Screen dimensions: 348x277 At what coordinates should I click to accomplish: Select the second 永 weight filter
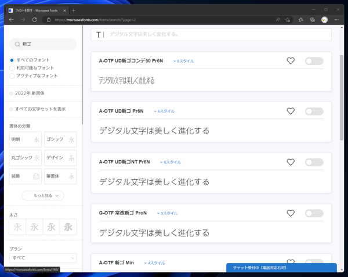coord(34,227)
